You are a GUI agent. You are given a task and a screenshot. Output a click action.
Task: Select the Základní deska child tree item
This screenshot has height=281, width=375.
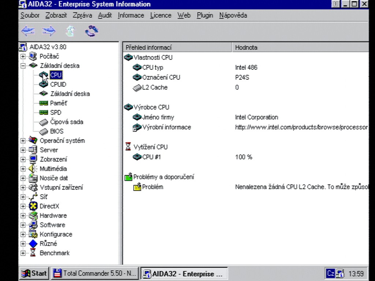pos(70,94)
